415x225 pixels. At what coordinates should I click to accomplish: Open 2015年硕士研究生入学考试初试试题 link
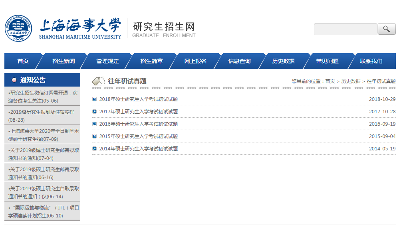click(138, 136)
